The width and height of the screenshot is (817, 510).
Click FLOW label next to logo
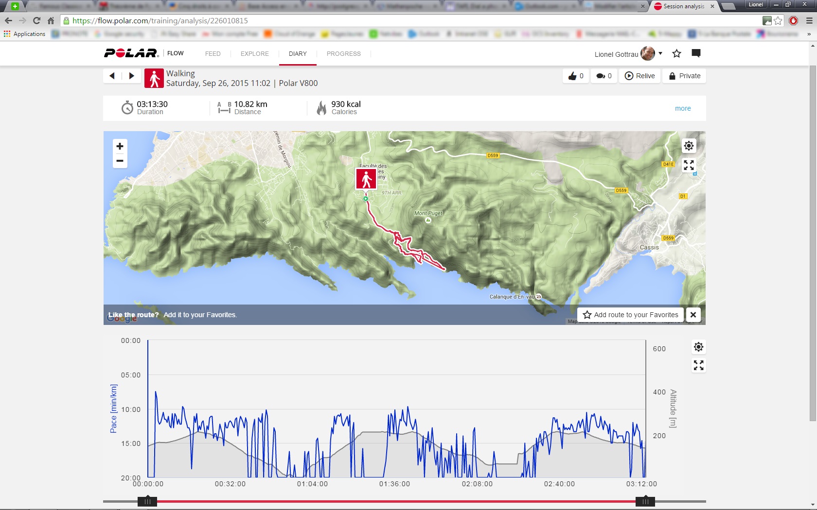point(176,53)
